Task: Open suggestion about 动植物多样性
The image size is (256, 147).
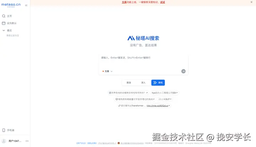Action: (x=128, y=93)
